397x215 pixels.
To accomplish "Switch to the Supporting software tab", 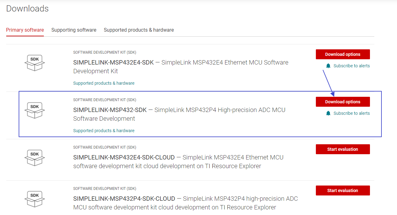I will coord(74,30).
